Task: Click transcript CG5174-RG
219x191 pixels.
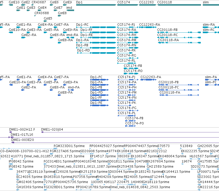Action: pyautogui.click(x=128, y=58)
